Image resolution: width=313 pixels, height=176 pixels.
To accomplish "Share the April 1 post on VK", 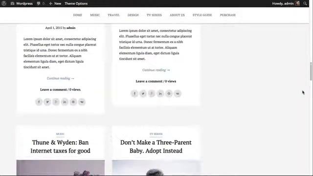I will click(82, 102).
